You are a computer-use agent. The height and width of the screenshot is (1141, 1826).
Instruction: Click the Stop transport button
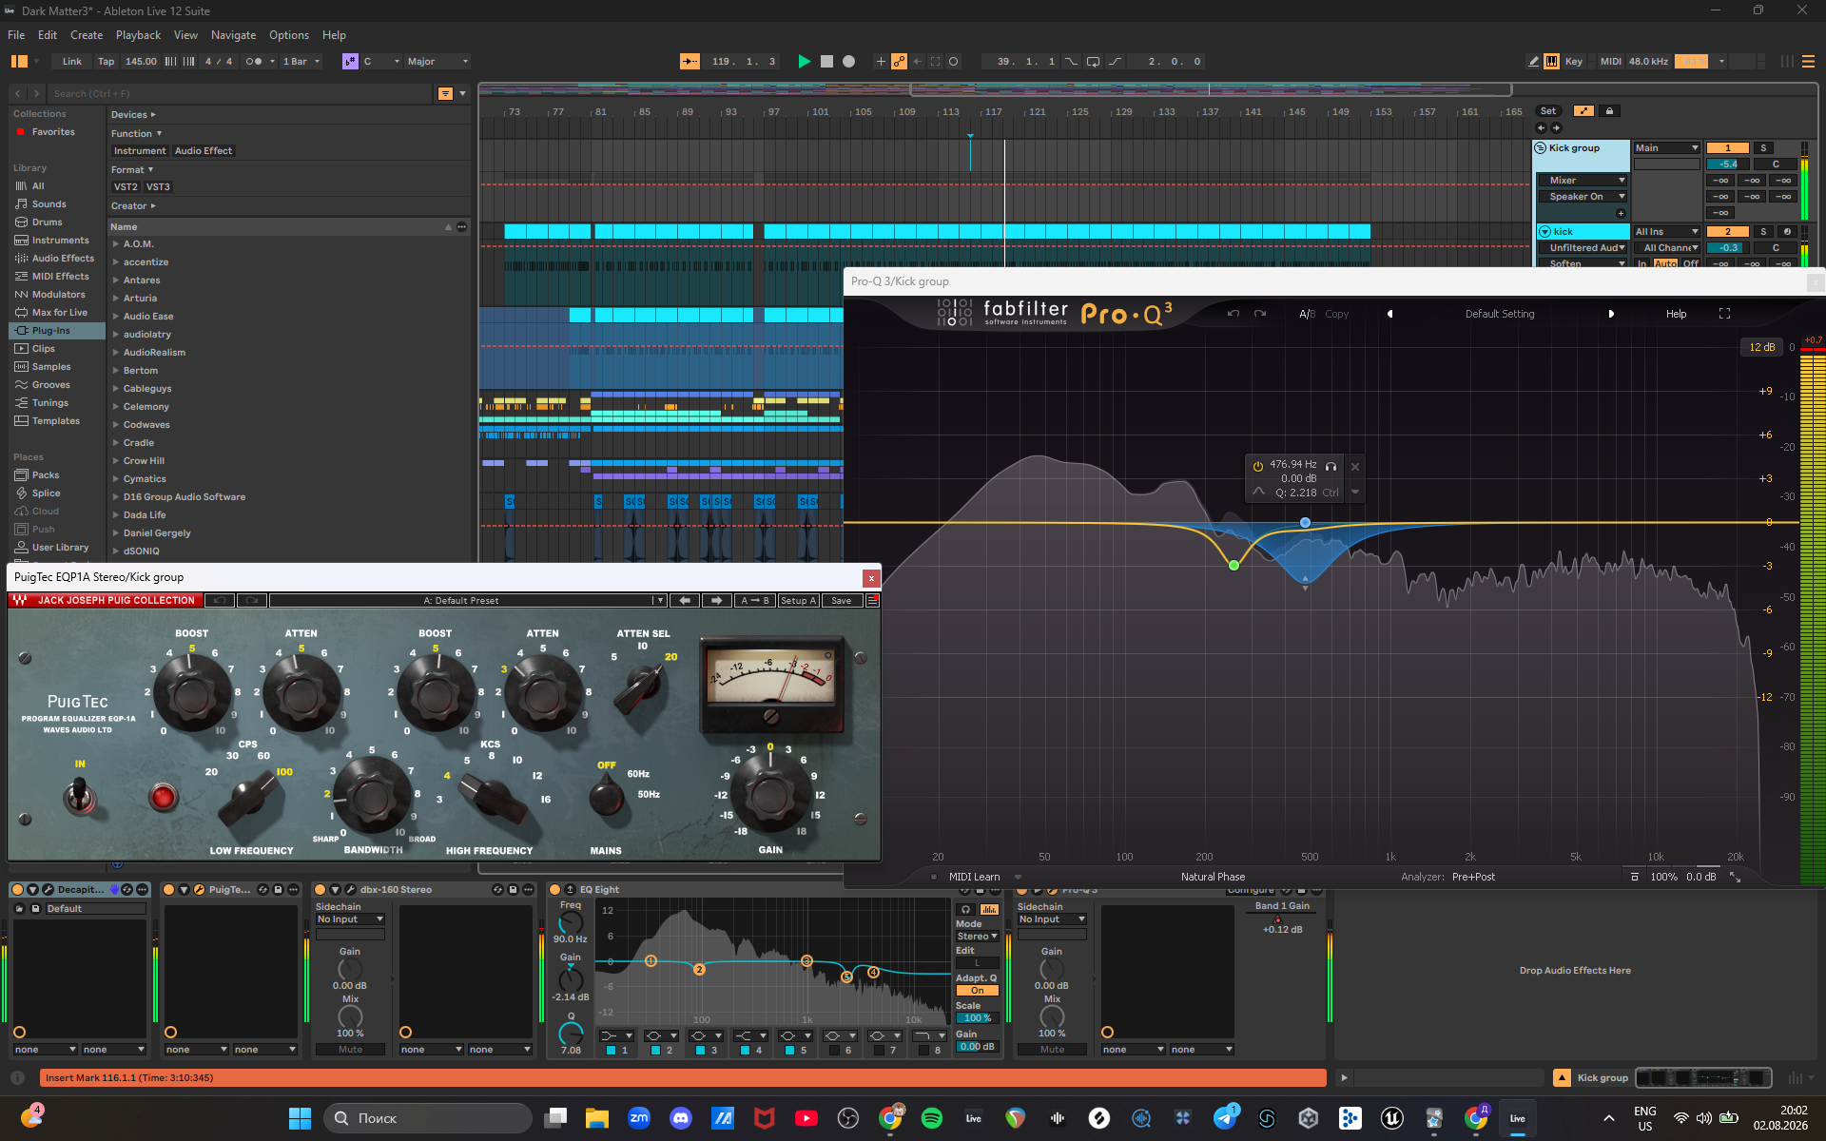[x=826, y=62]
